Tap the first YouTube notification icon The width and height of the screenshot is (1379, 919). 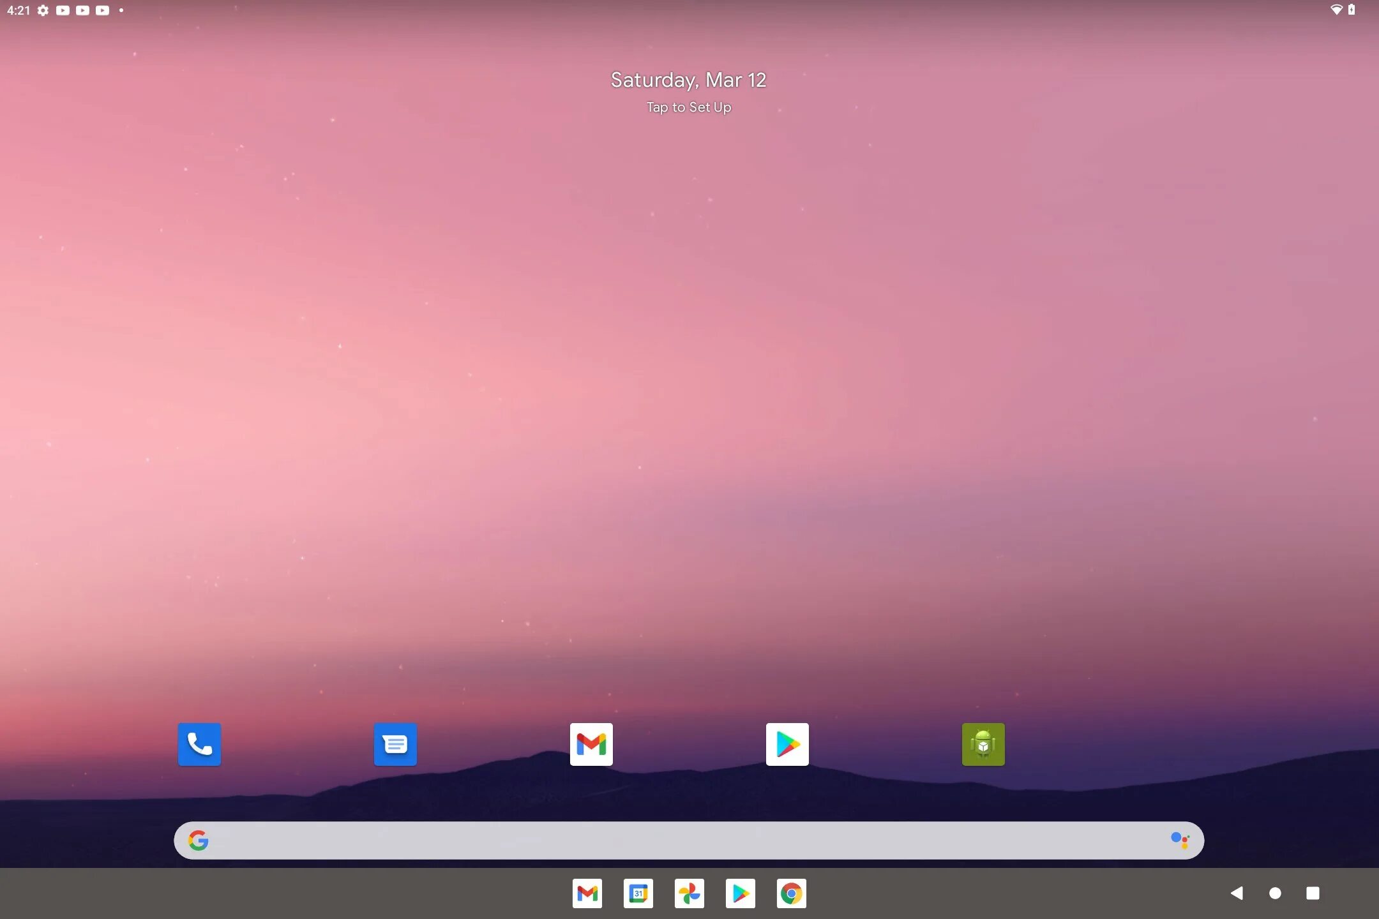(x=63, y=10)
